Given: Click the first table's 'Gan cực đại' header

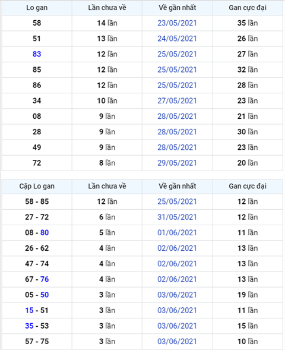Looking at the screenshot, I should (248, 8).
